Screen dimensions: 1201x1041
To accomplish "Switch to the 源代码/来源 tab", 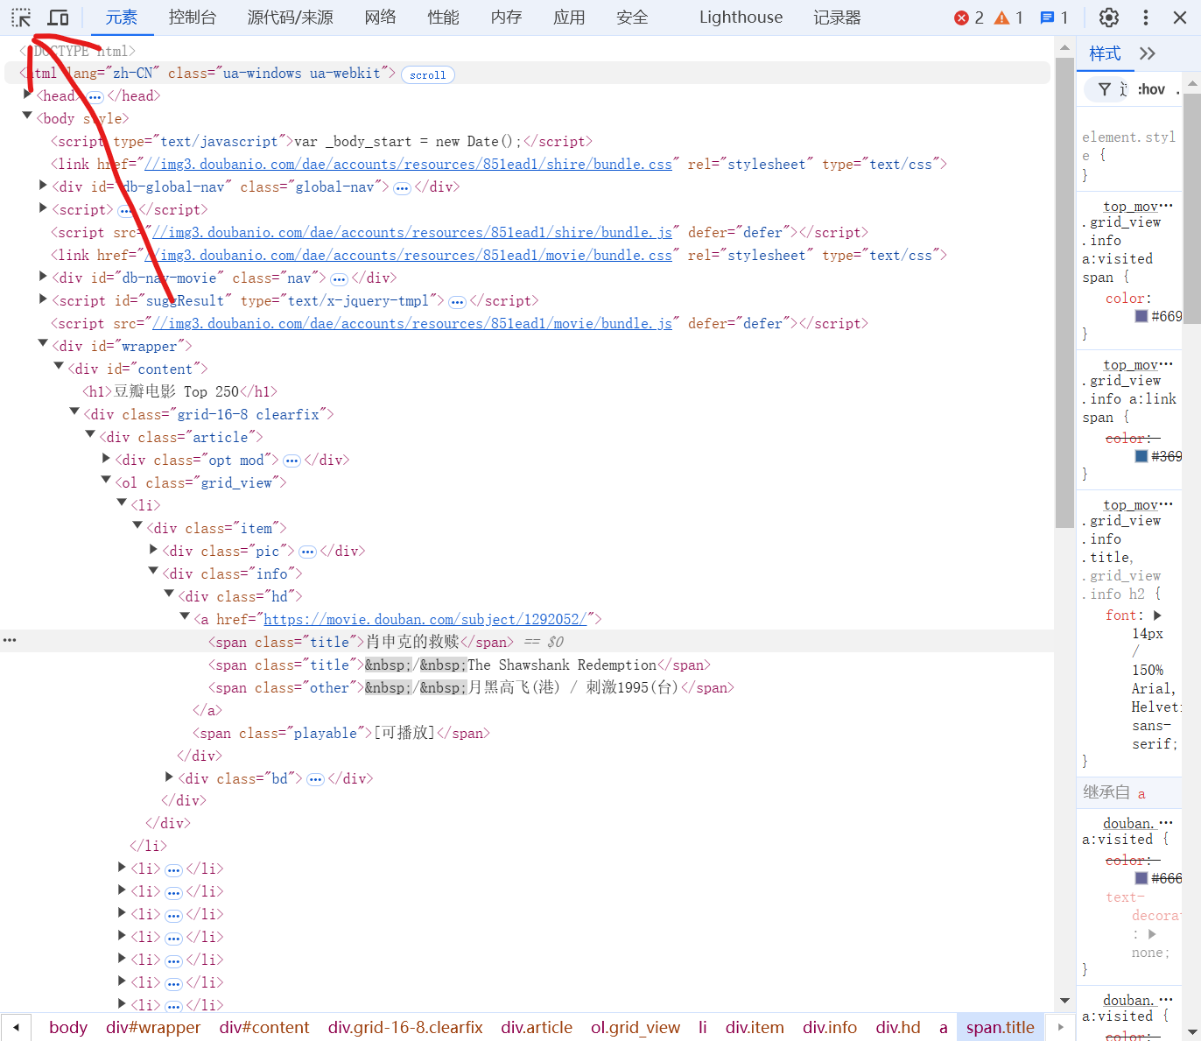I will (x=291, y=18).
